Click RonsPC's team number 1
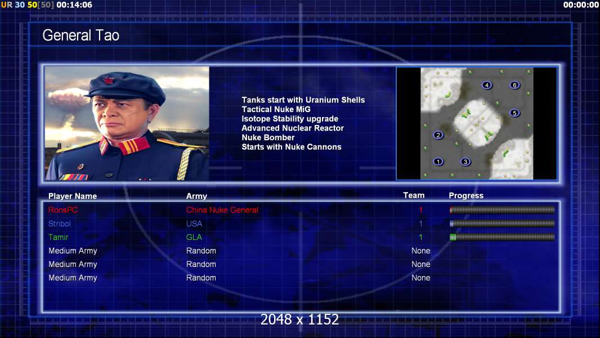This screenshot has height=338, width=600. [420, 210]
